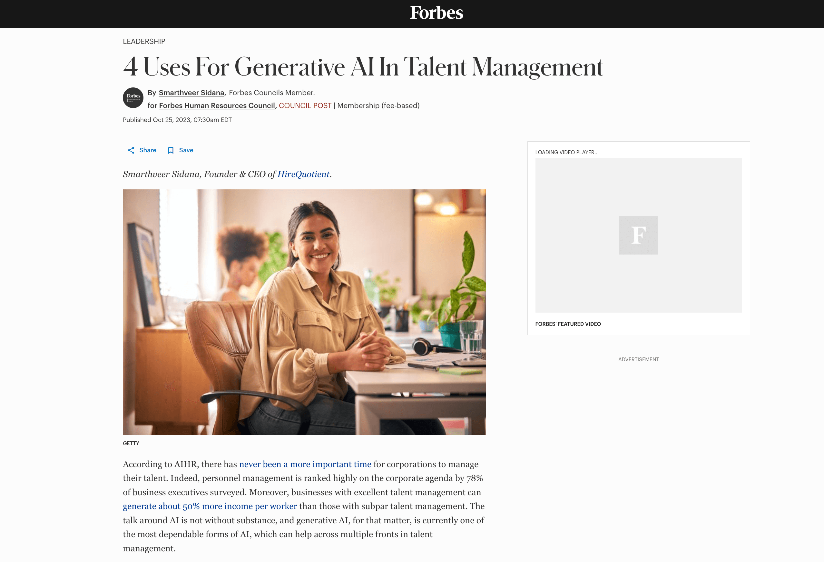Click the Membership (fee-based) text

click(378, 105)
